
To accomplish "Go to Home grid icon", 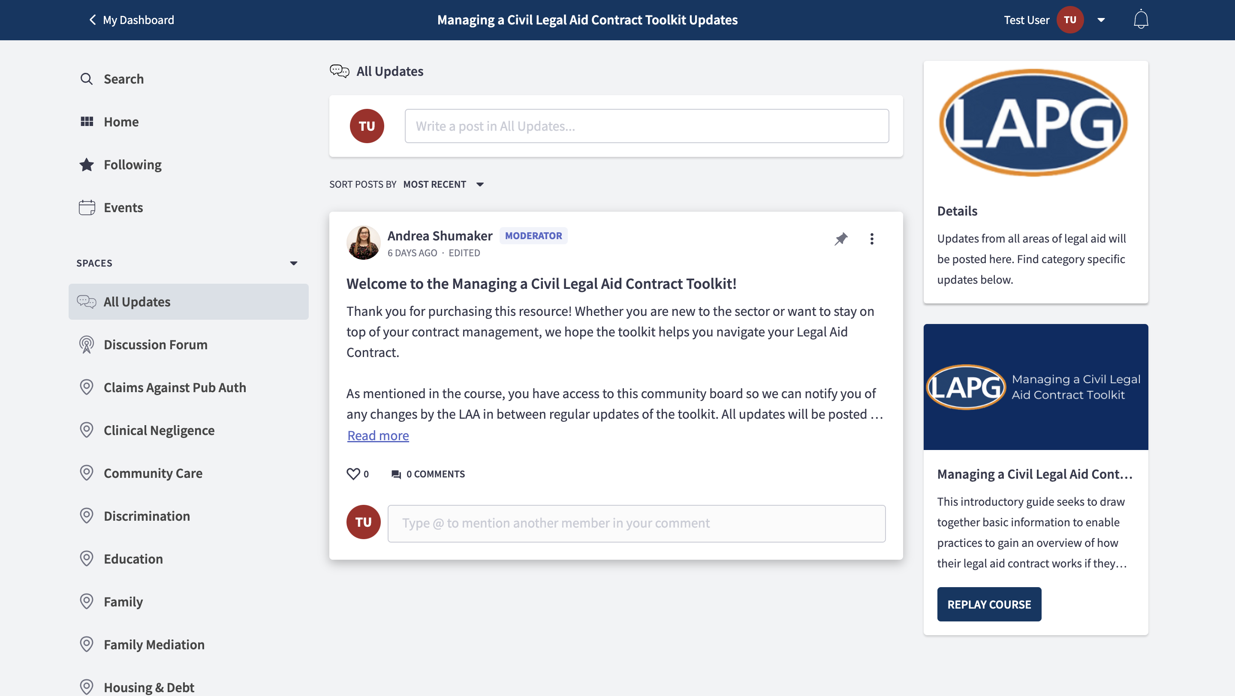I will tap(87, 122).
